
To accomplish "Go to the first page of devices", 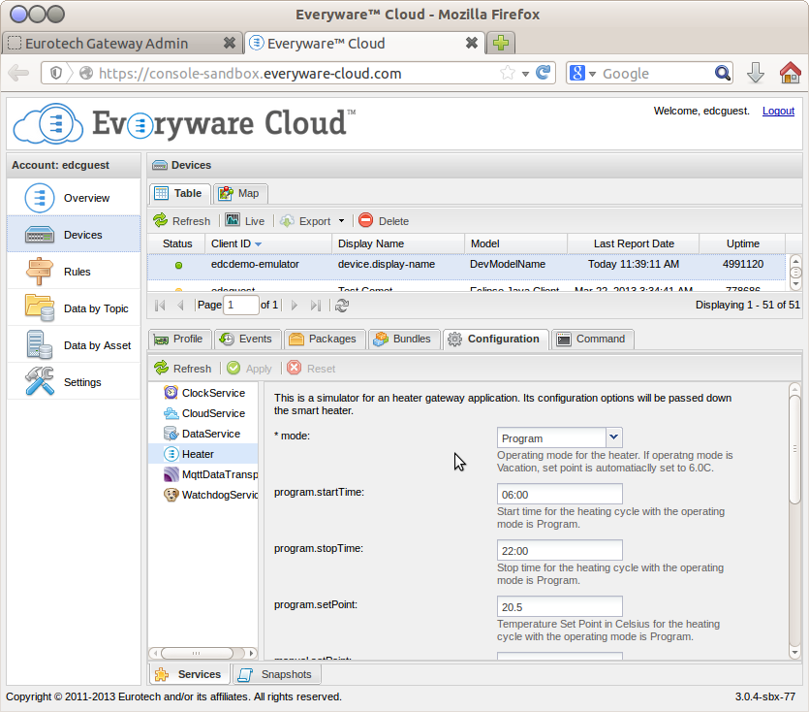I will [160, 306].
